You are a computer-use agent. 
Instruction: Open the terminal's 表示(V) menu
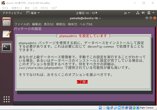click(x=49, y=24)
